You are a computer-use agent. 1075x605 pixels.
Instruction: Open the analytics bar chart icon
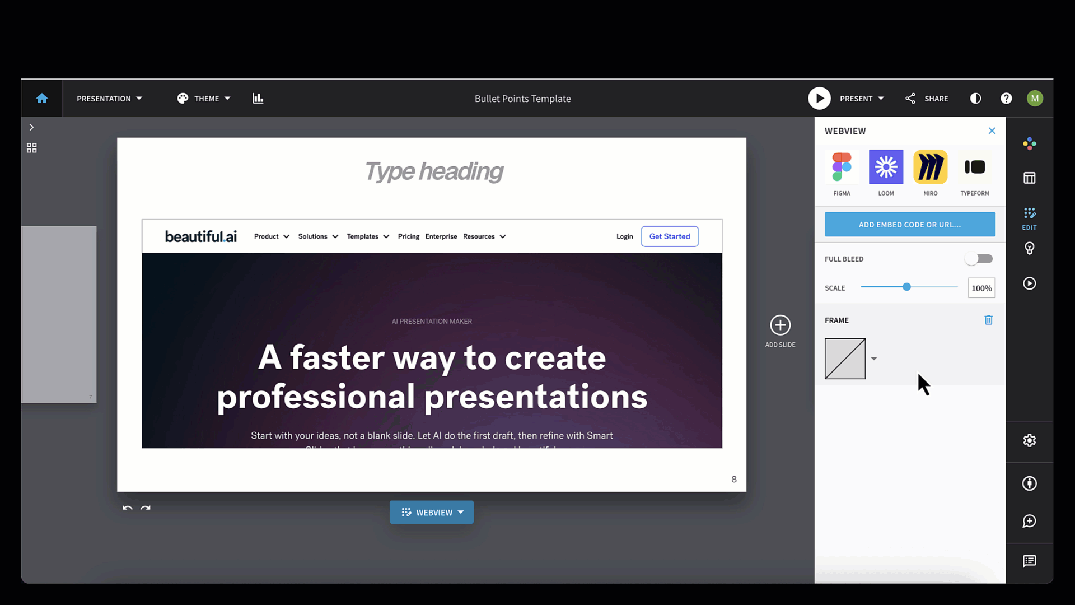click(258, 99)
